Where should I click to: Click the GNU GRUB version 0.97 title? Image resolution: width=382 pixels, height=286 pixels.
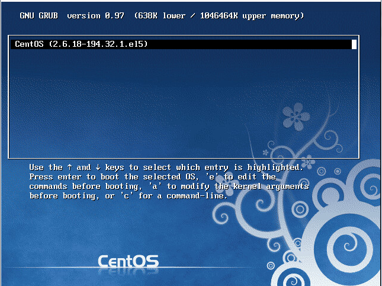(x=70, y=15)
